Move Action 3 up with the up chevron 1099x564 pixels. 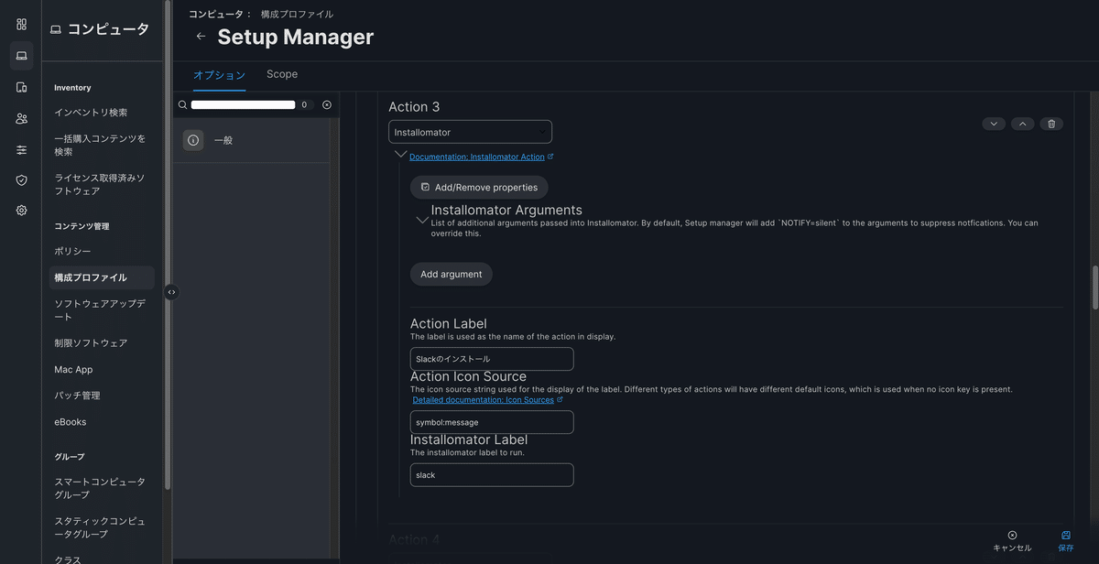point(1022,123)
